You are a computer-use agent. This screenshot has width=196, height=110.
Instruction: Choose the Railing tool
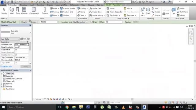point(82,8)
